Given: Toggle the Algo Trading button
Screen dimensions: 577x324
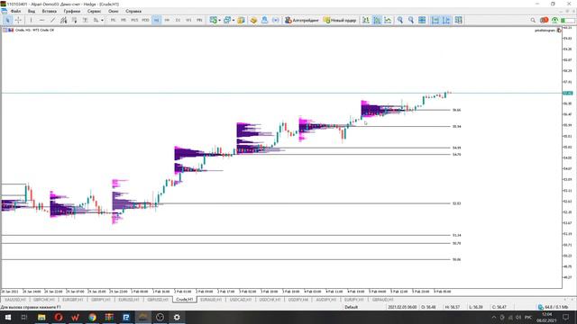Looking at the screenshot, I should point(302,20).
